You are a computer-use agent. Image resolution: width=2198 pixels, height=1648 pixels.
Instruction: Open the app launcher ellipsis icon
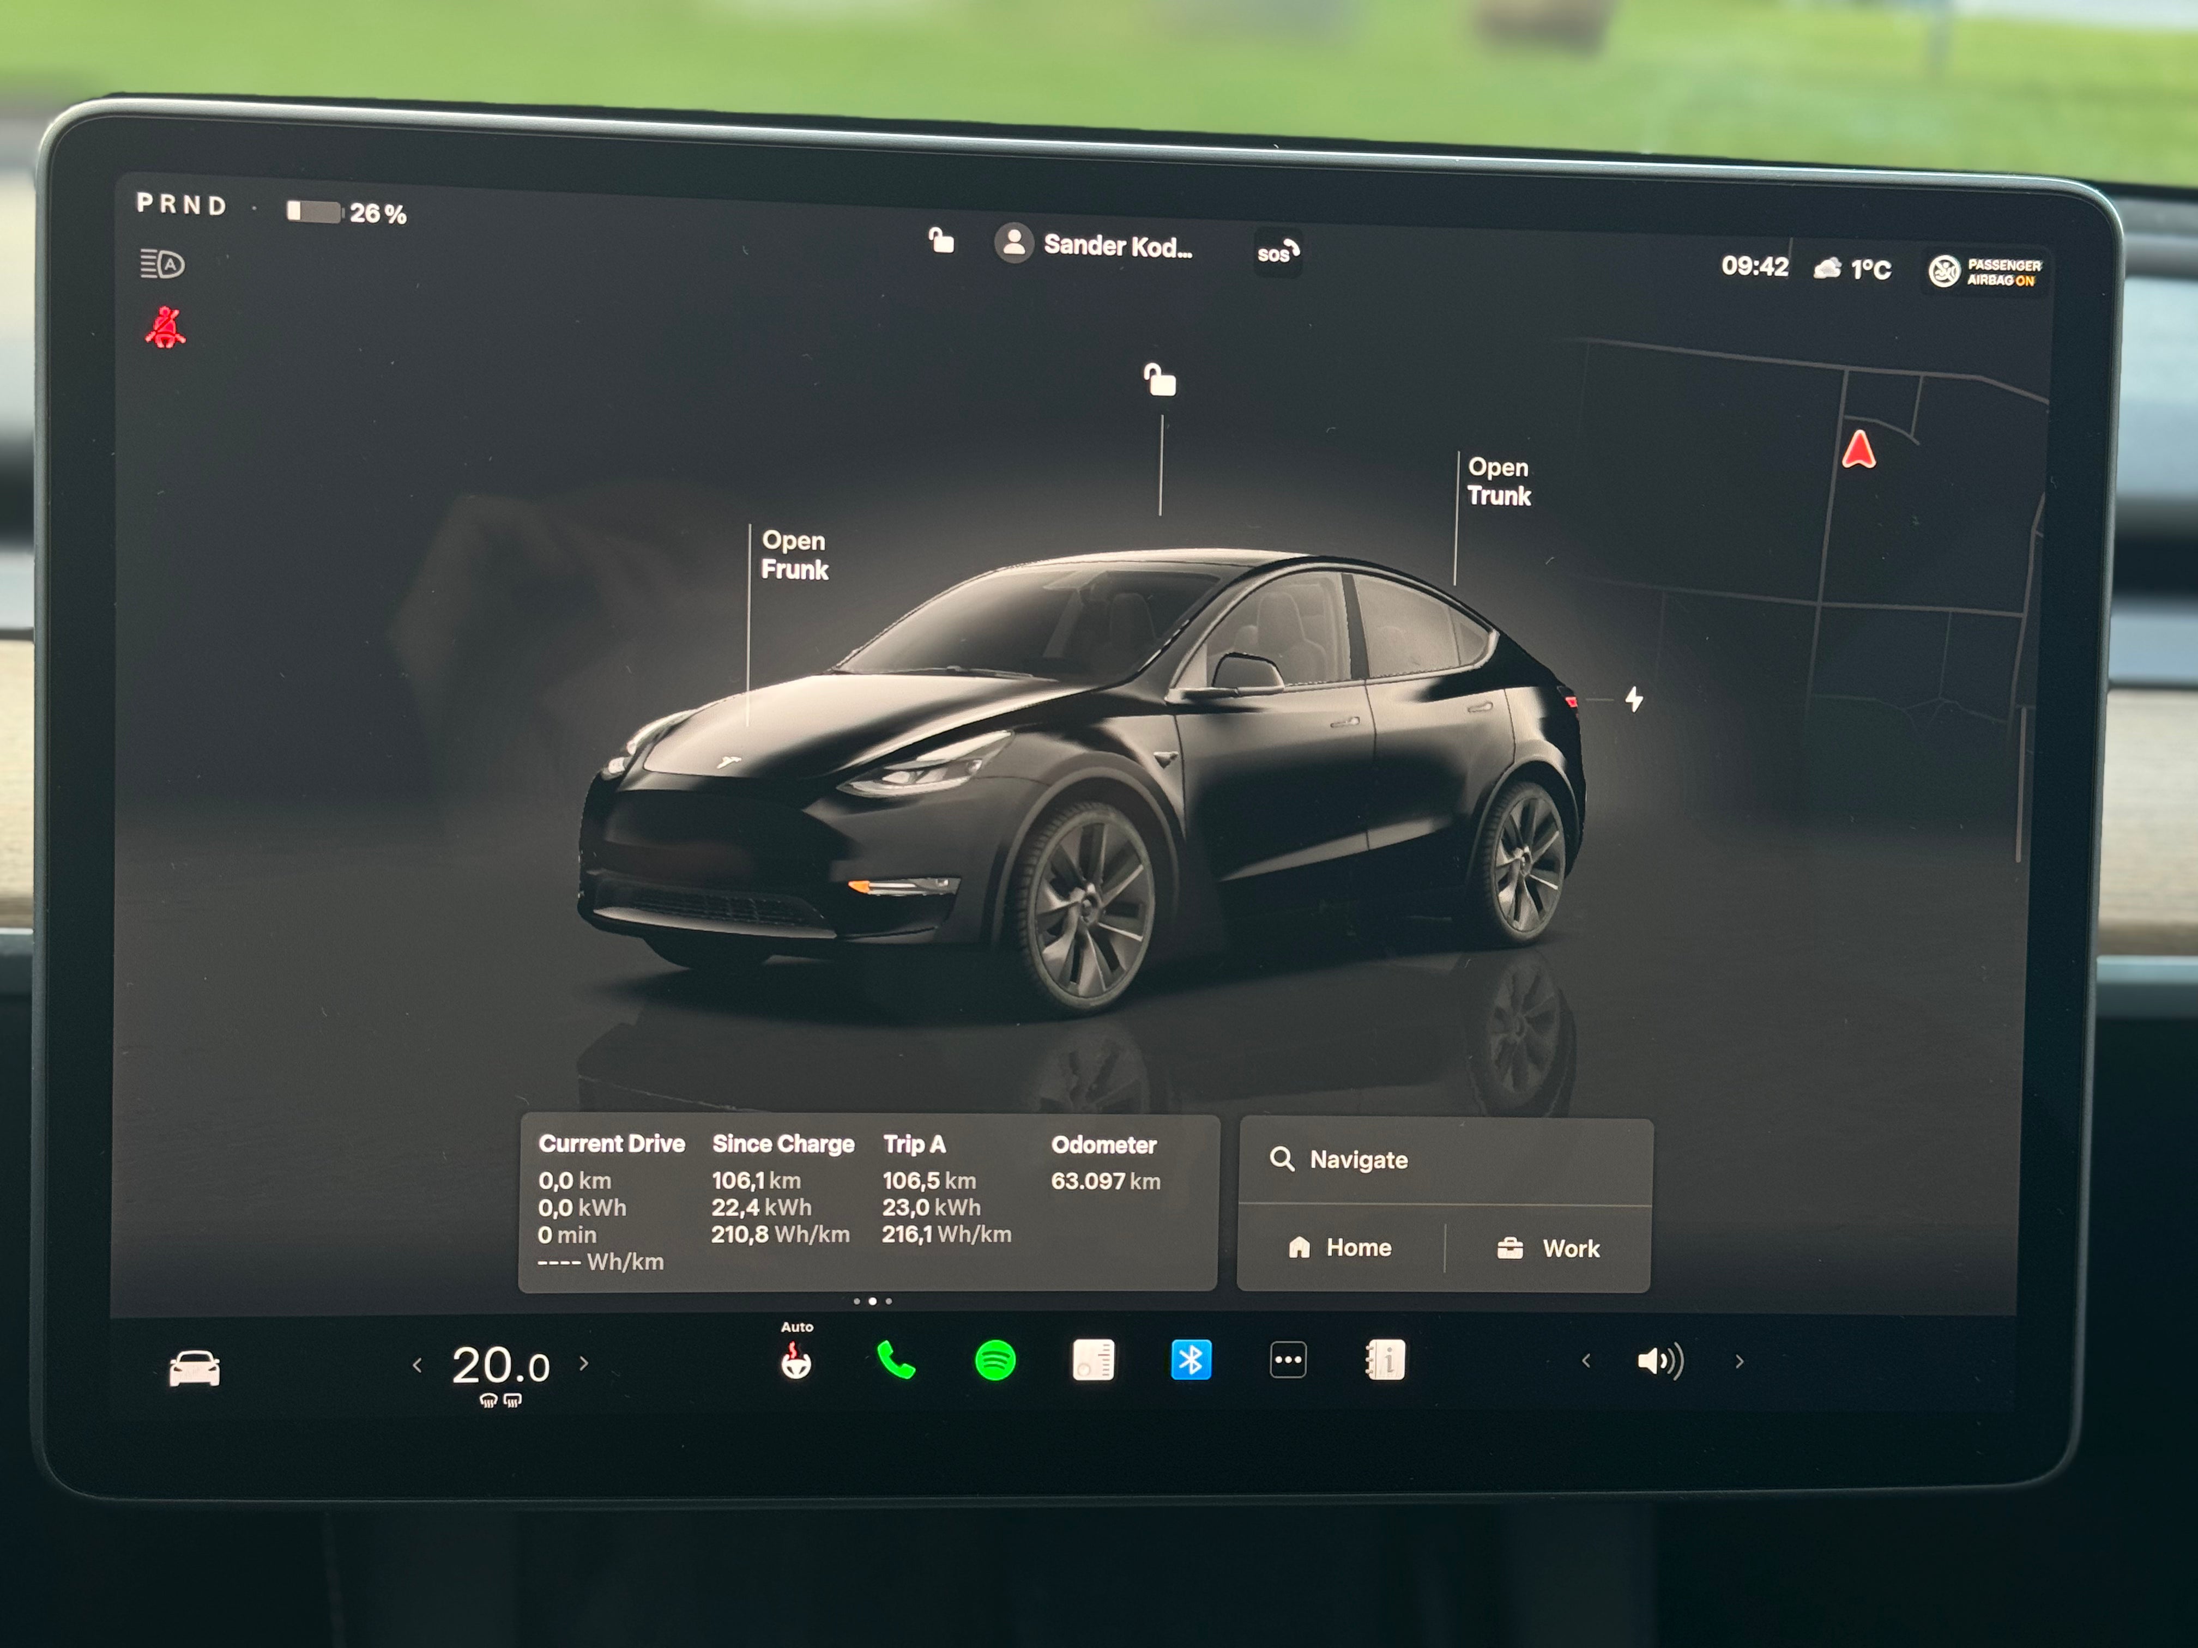pos(1287,1361)
